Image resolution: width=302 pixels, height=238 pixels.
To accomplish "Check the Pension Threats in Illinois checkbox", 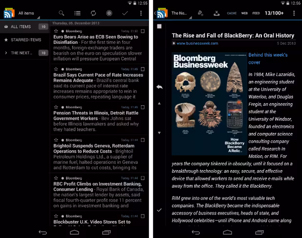I will (x=143, y=107).
